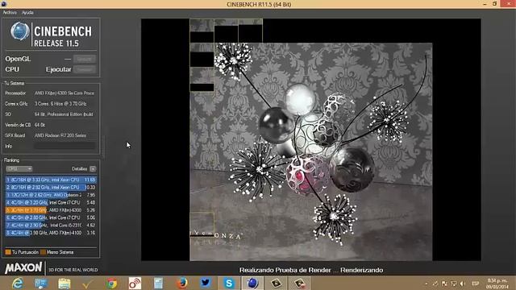Click the Cinebench sphere logo

coord(19,31)
